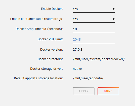135x106 pixels.
Task: Expand the container table readmore-js dropdown
Action: point(94,19)
